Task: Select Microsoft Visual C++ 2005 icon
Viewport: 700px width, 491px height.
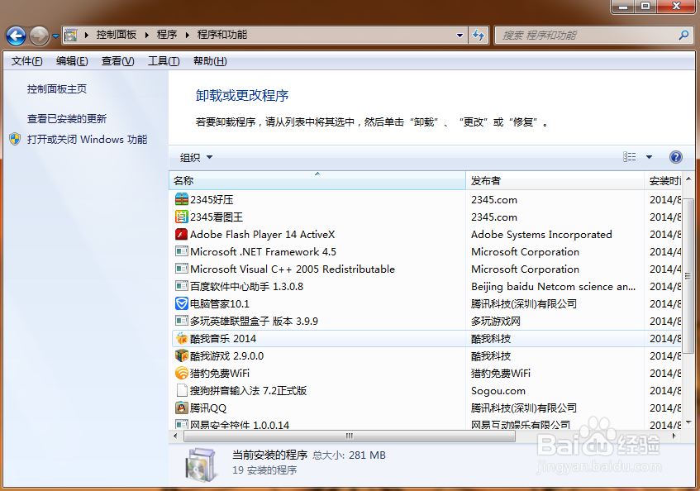Action: [182, 269]
